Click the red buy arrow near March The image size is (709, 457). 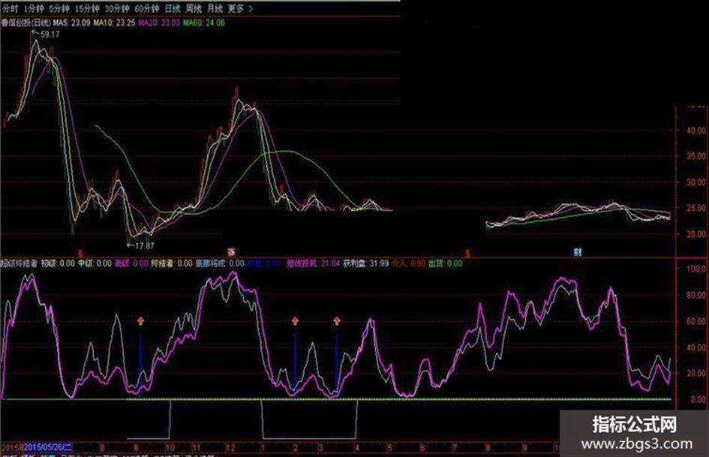(337, 321)
